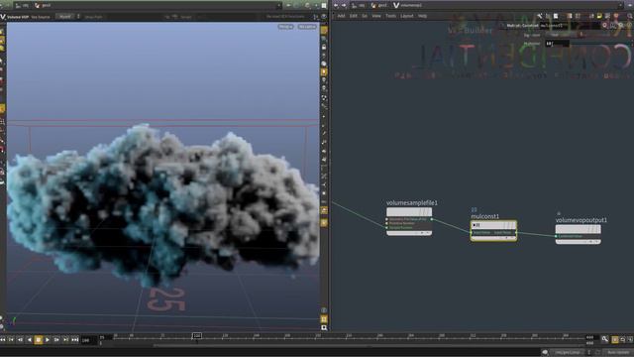Click the forward arrow in network path bar
This screenshot has height=357, width=634.
(x=344, y=5)
